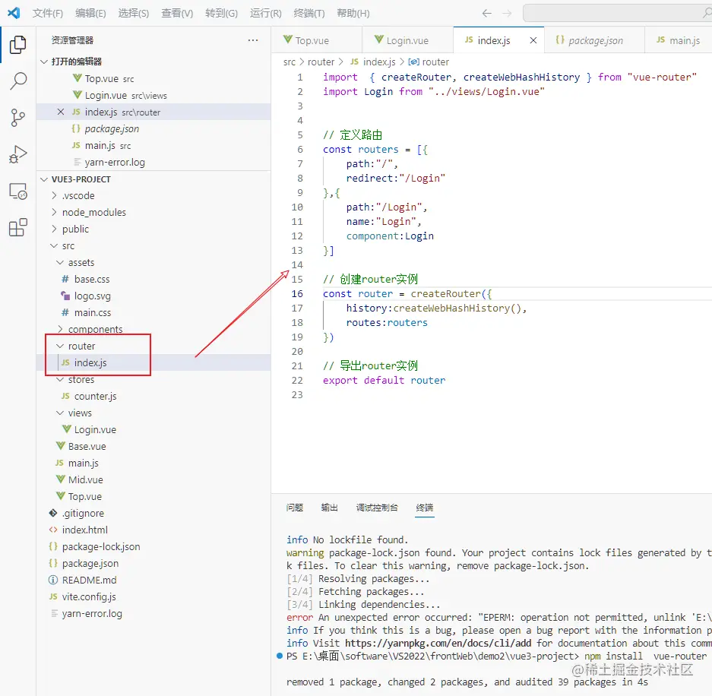Open the Remote Explorer icon

click(x=17, y=191)
